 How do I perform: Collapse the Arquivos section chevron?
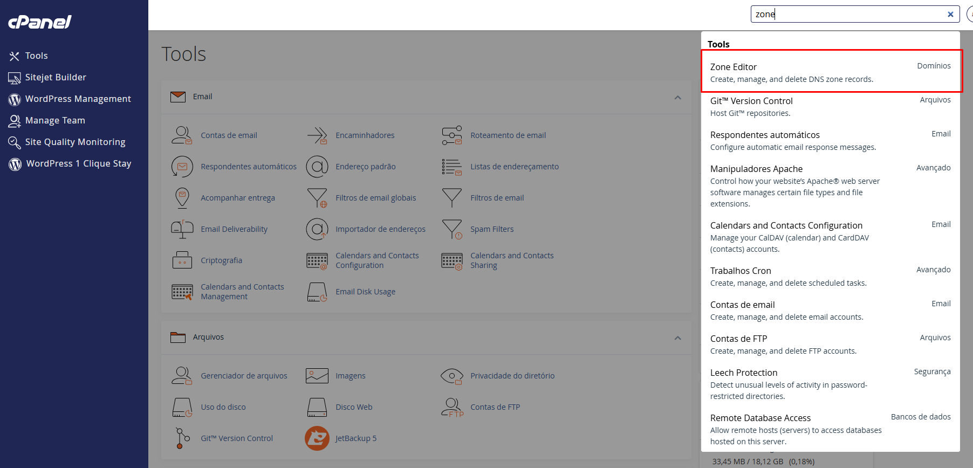pyautogui.click(x=677, y=338)
